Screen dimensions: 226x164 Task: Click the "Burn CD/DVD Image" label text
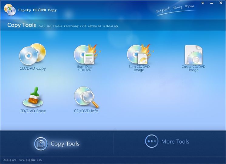139,68
